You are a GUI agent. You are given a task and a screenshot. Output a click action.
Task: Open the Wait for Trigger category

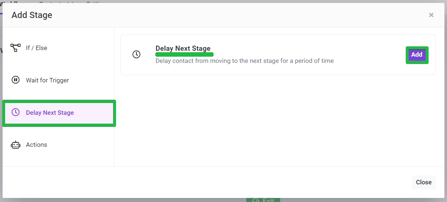pyautogui.click(x=59, y=80)
